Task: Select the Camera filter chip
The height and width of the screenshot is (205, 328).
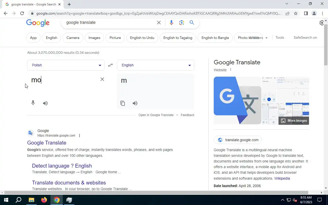Action: (73, 38)
